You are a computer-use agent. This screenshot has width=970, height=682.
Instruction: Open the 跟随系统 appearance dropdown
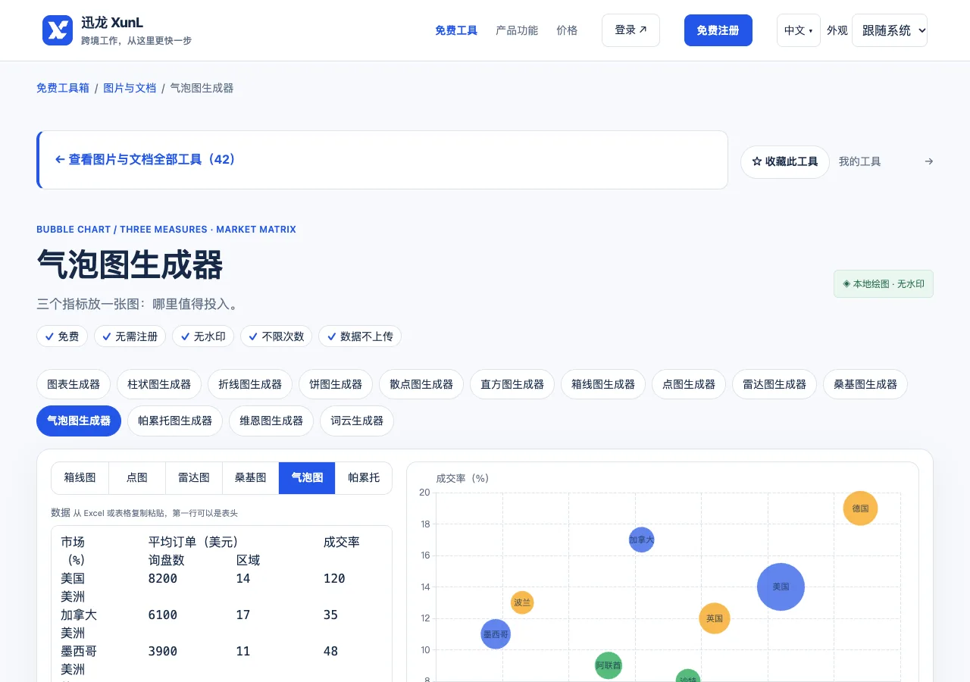point(890,30)
